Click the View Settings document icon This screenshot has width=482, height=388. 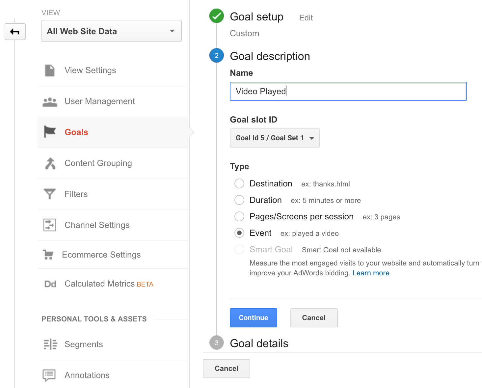pyautogui.click(x=50, y=70)
